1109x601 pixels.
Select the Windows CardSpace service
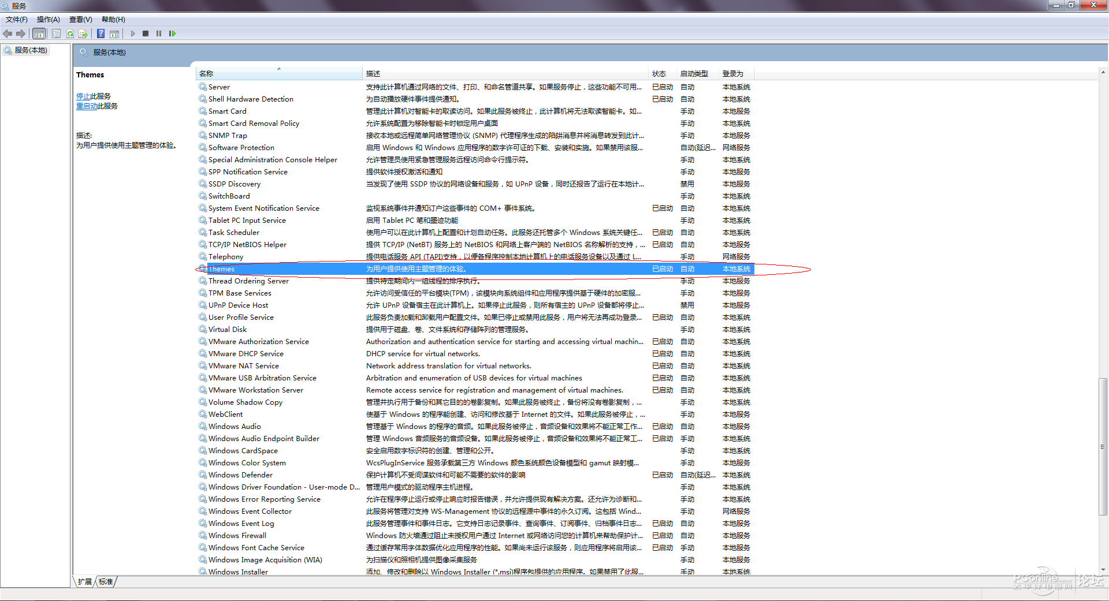(x=475, y=450)
